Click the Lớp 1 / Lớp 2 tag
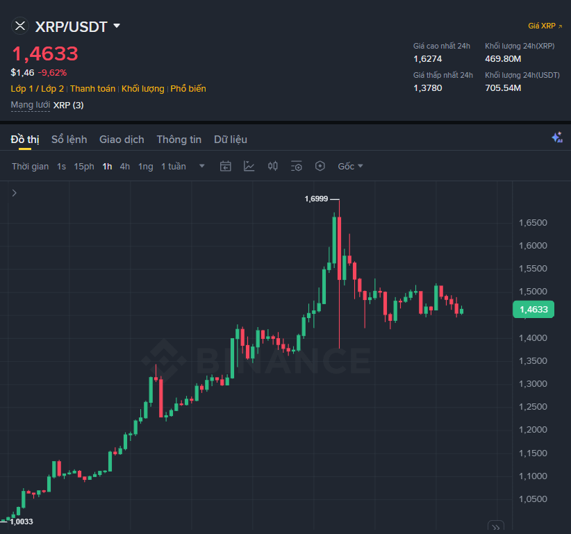The width and height of the screenshot is (571, 534). (x=37, y=89)
